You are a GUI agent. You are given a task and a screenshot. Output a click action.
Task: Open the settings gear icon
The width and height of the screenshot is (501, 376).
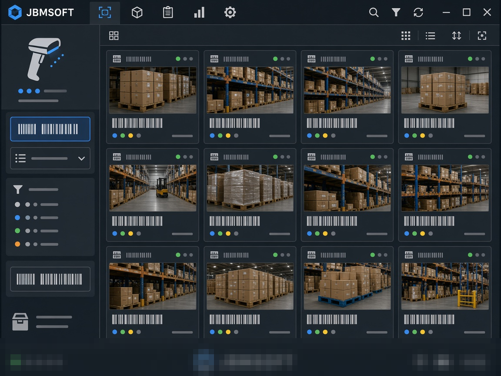(x=230, y=13)
